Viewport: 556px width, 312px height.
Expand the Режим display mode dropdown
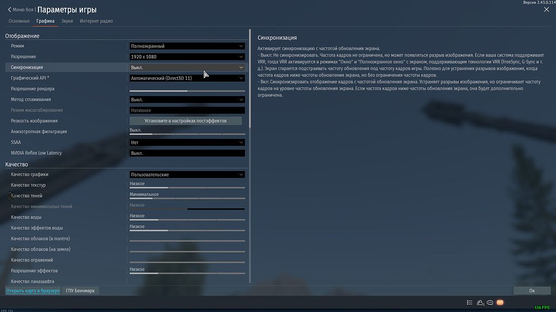click(x=187, y=46)
